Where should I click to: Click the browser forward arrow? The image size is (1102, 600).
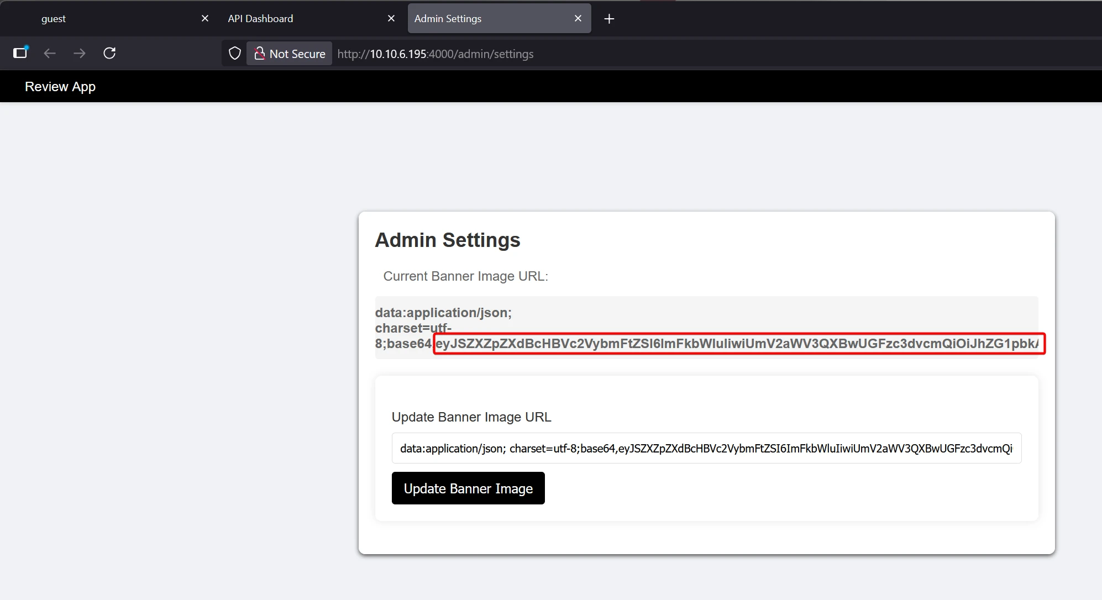point(80,54)
